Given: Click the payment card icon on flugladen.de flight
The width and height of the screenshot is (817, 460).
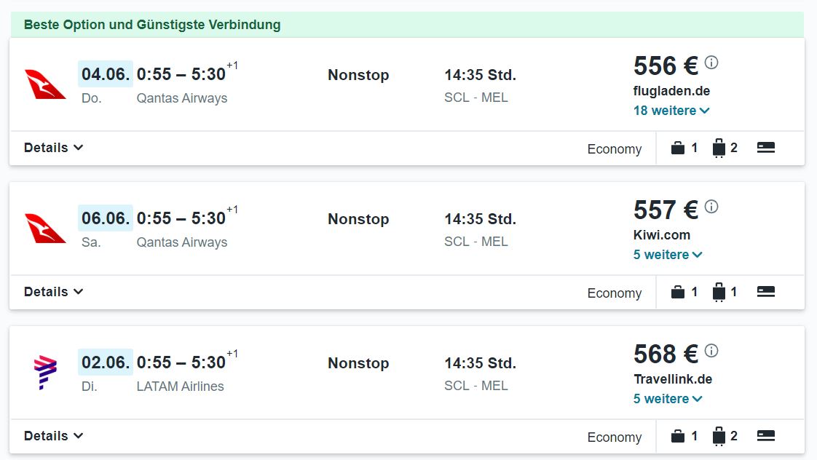Looking at the screenshot, I should click(x=765, y=148).
